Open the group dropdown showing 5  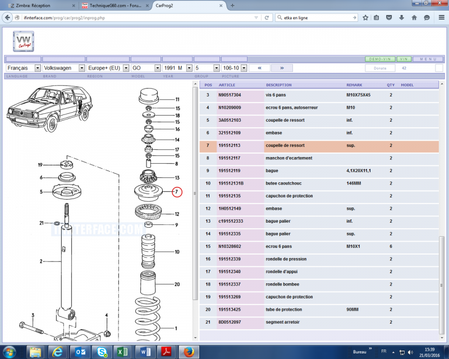207,68
